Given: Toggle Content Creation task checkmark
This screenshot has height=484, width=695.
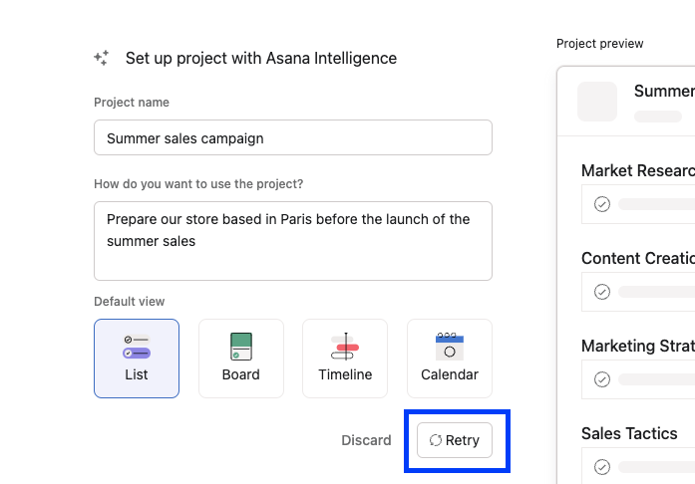Looking at the screenshot, I should tap(602, 292).
